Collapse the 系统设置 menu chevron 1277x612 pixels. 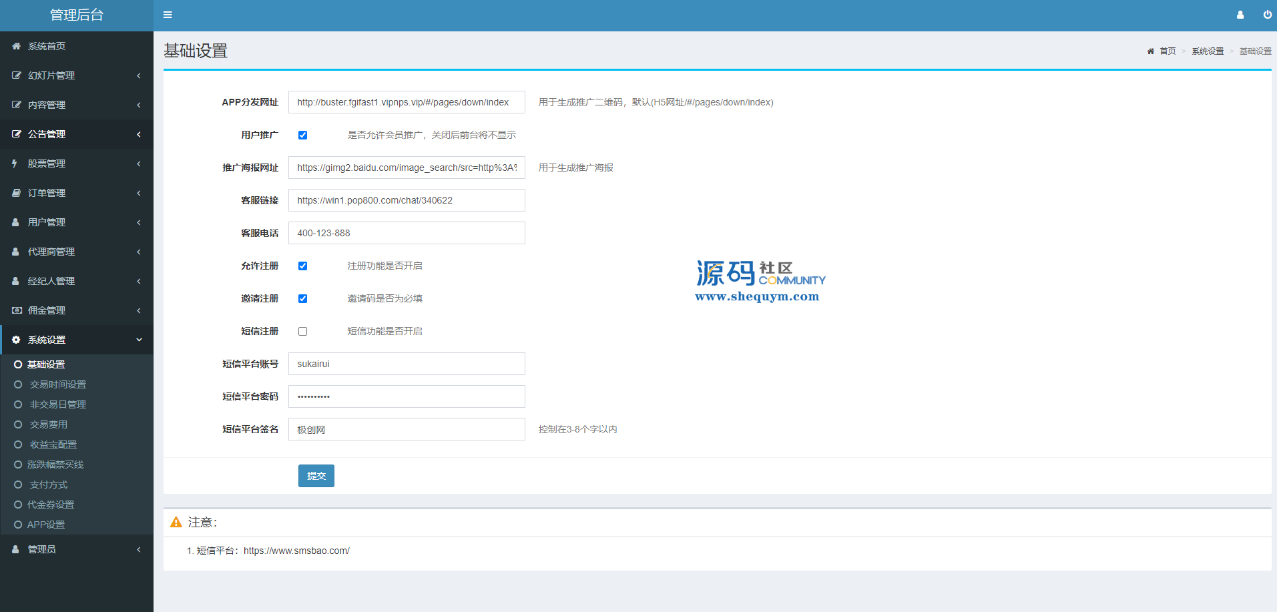[139, 340]
